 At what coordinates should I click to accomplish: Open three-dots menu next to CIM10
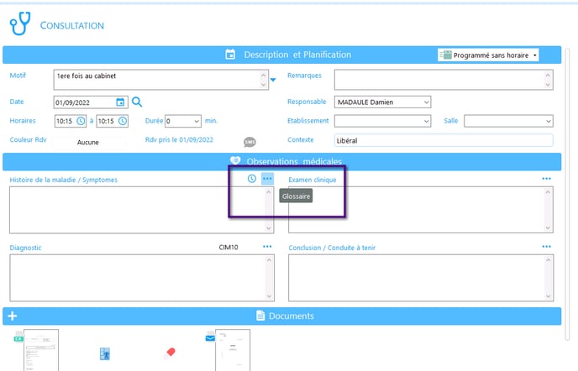pyautogui.click(x=267, y=247)
